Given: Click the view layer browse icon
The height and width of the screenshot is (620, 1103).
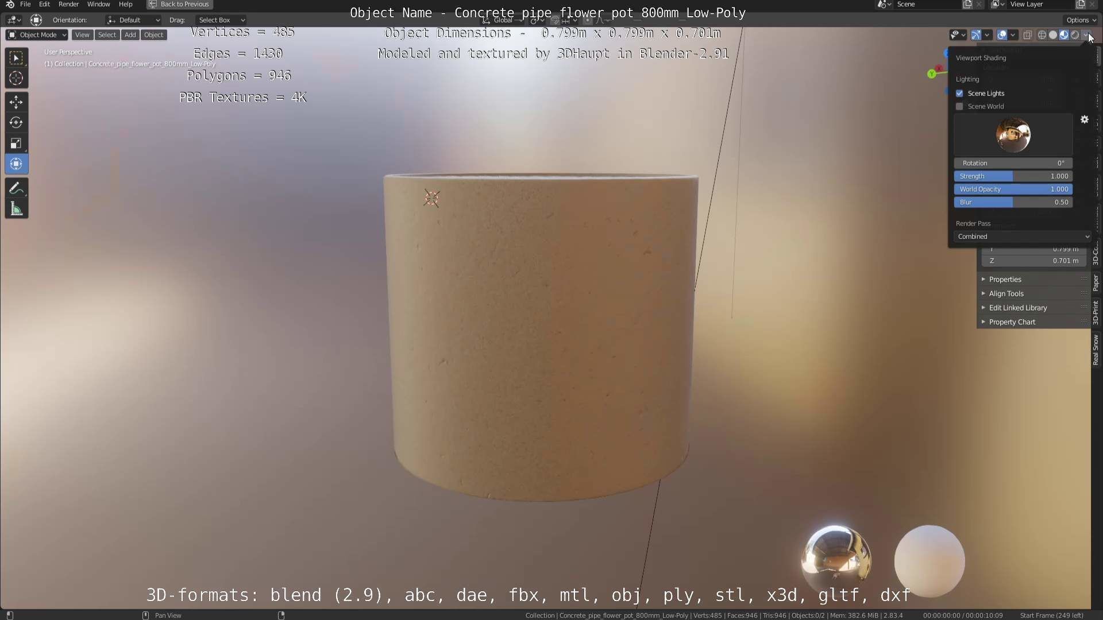Looking at the screenshot, I should click(x=997, y=4).
